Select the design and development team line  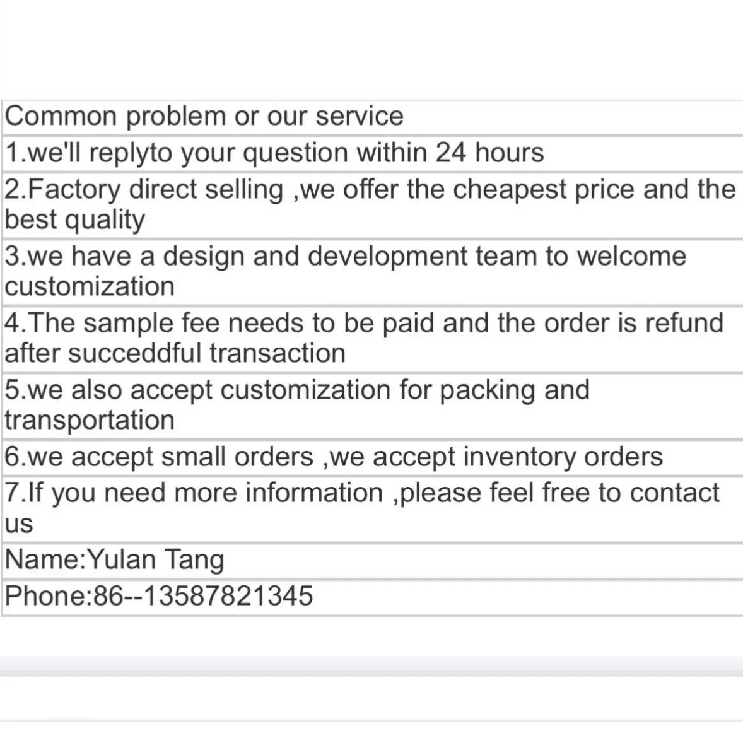(x=345, y=257)
